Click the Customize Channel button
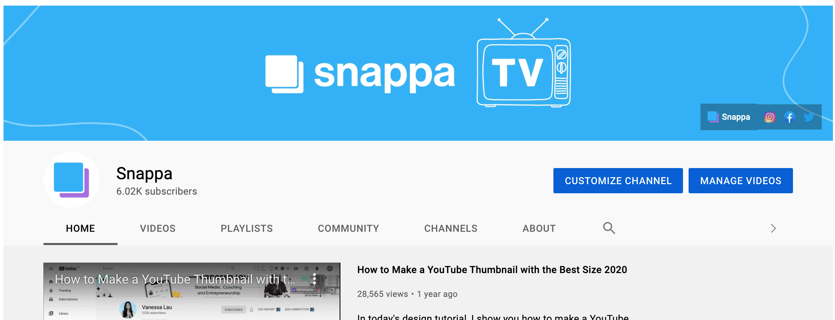Viewport: 835px width, 320px height. click(618, 181)
